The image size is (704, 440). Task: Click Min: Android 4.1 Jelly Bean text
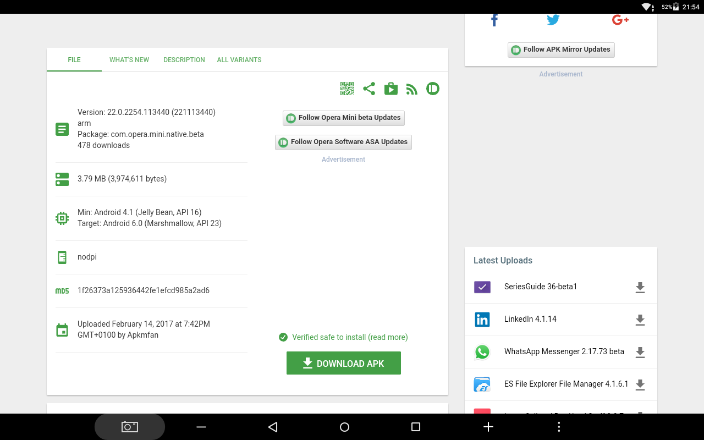tap(140, 212)
